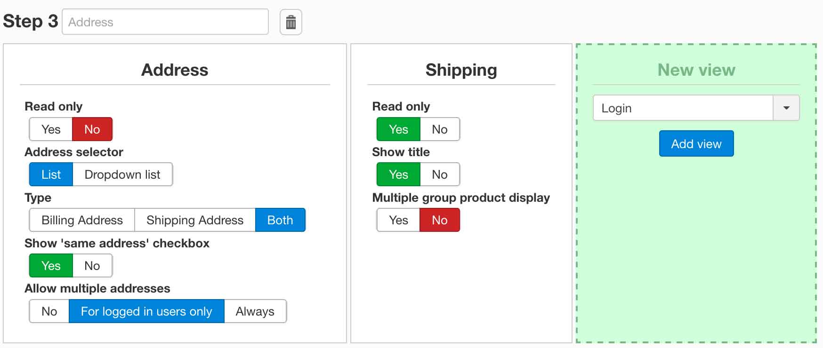The height and width of the screenshot is (348, 823).
Task: Enable Multiple group product display
Action: tap(398, 220)
